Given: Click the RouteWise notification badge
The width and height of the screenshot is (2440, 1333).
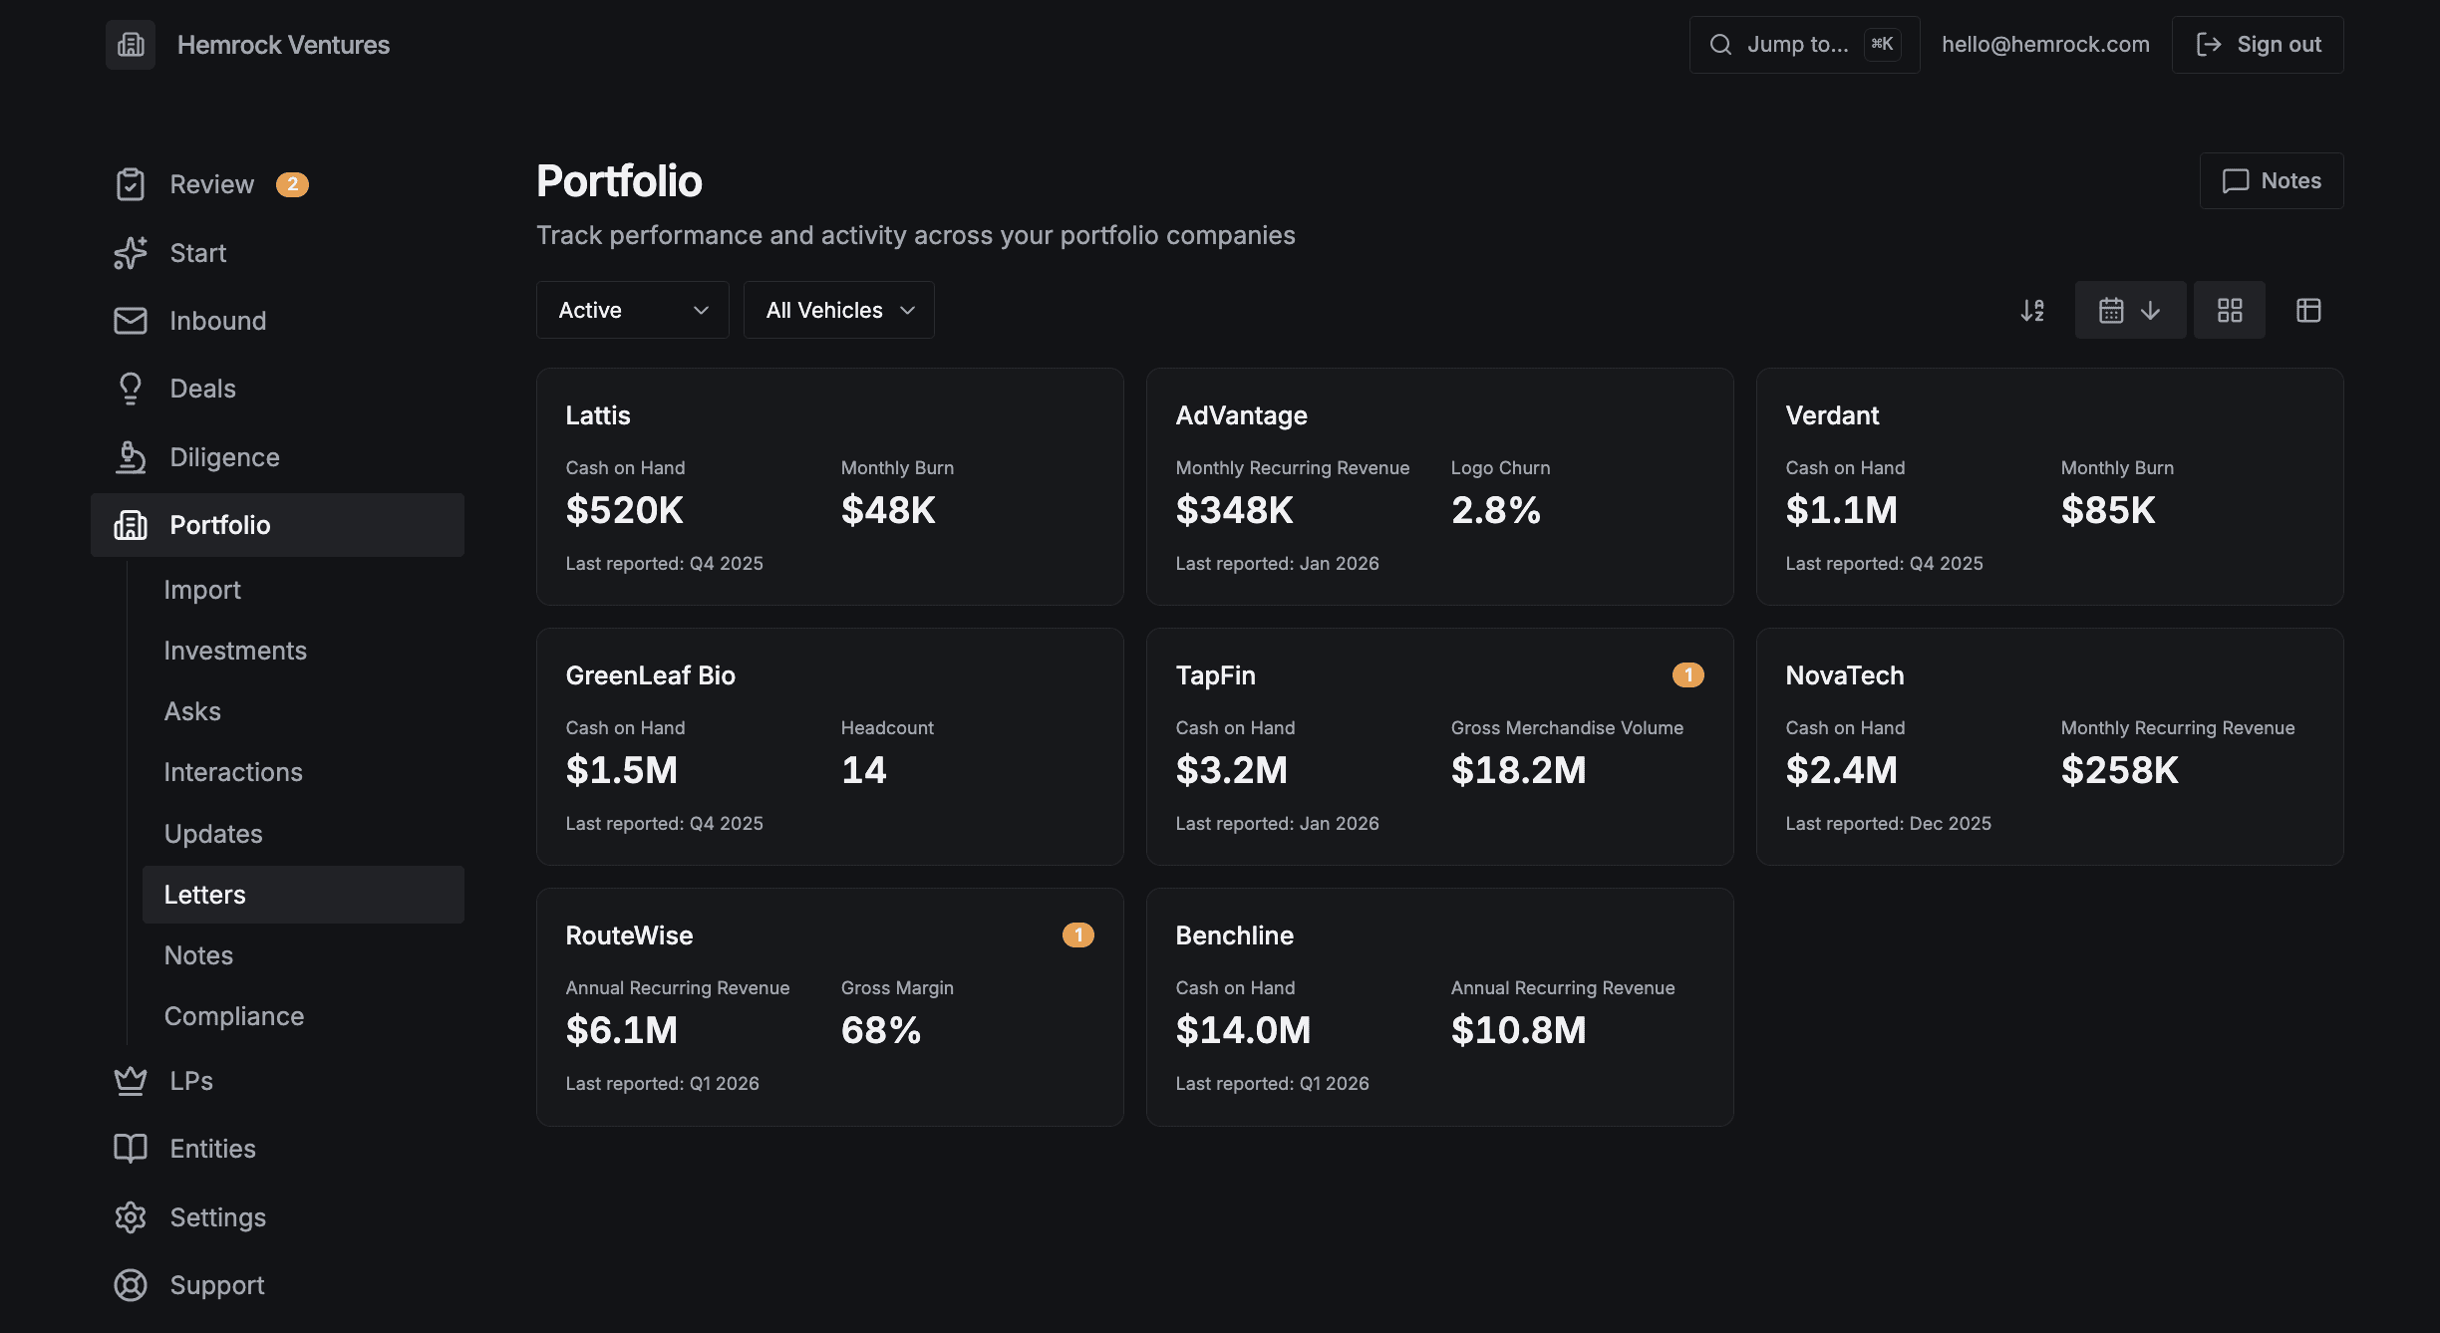Looking at the screenshot, I should pyautogui.click(x=1078, y=935).
